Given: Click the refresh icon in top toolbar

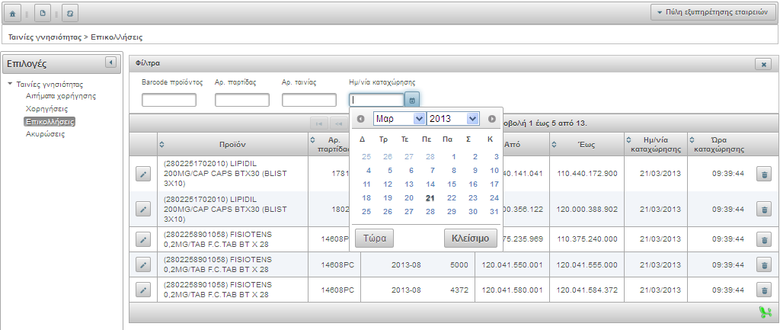Looking at the screenshot, I should pyautogui.click(x=70, y=14).
